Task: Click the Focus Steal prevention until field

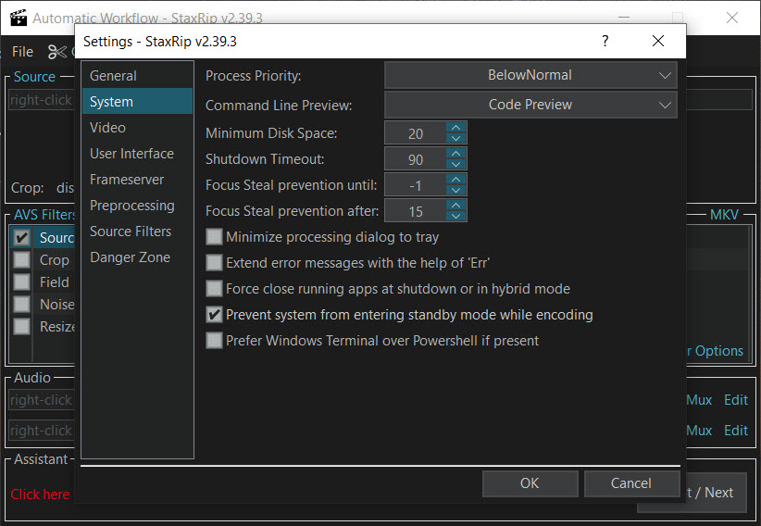Action: coord(416,185)
